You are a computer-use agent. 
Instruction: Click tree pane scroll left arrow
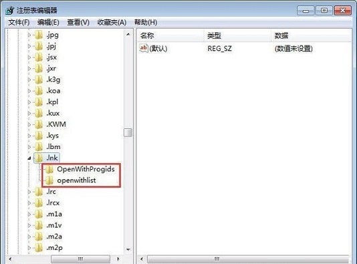pyautogui.click(x=10, y=259)
